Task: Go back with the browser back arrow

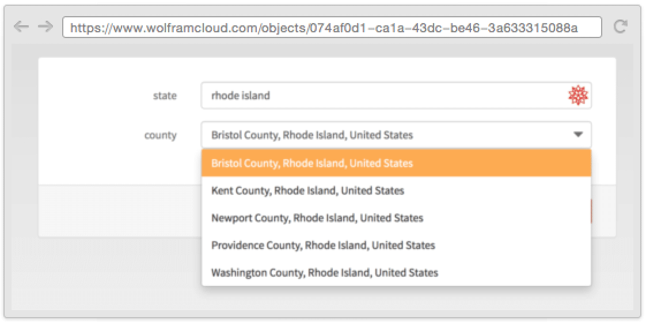Action: (21, 27)
